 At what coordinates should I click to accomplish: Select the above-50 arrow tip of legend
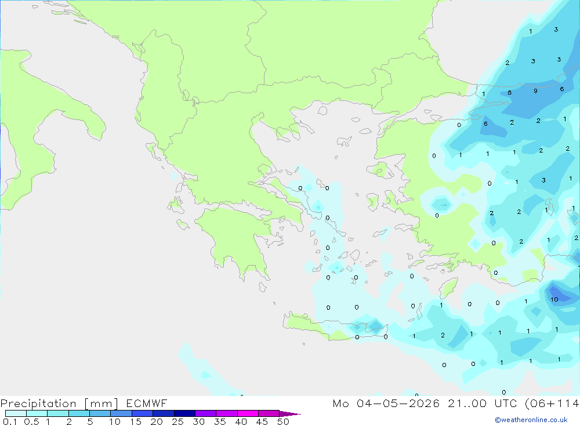point(290,413)
